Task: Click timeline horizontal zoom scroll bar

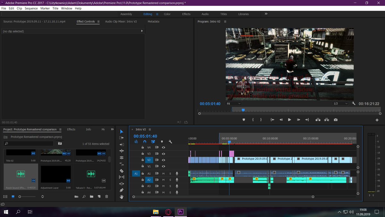Action: [223, 197]
